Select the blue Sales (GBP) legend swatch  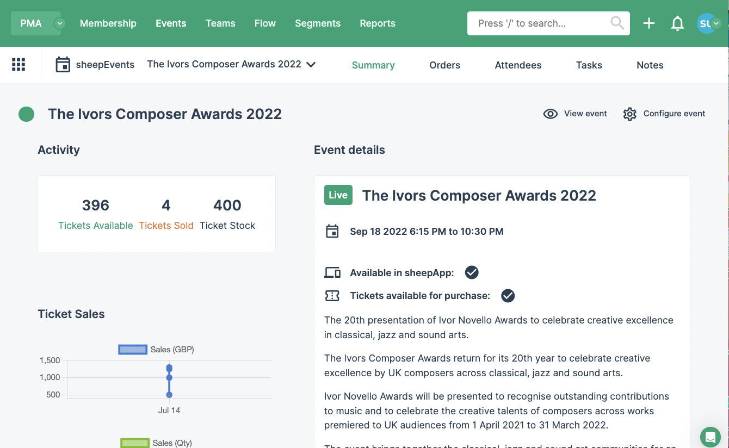(x=133, y=349)
